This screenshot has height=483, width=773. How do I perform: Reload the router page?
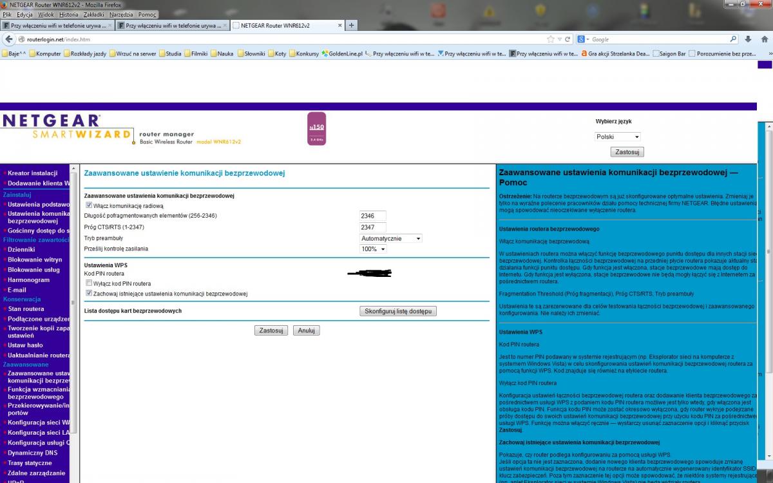click(x=569, y=39)
